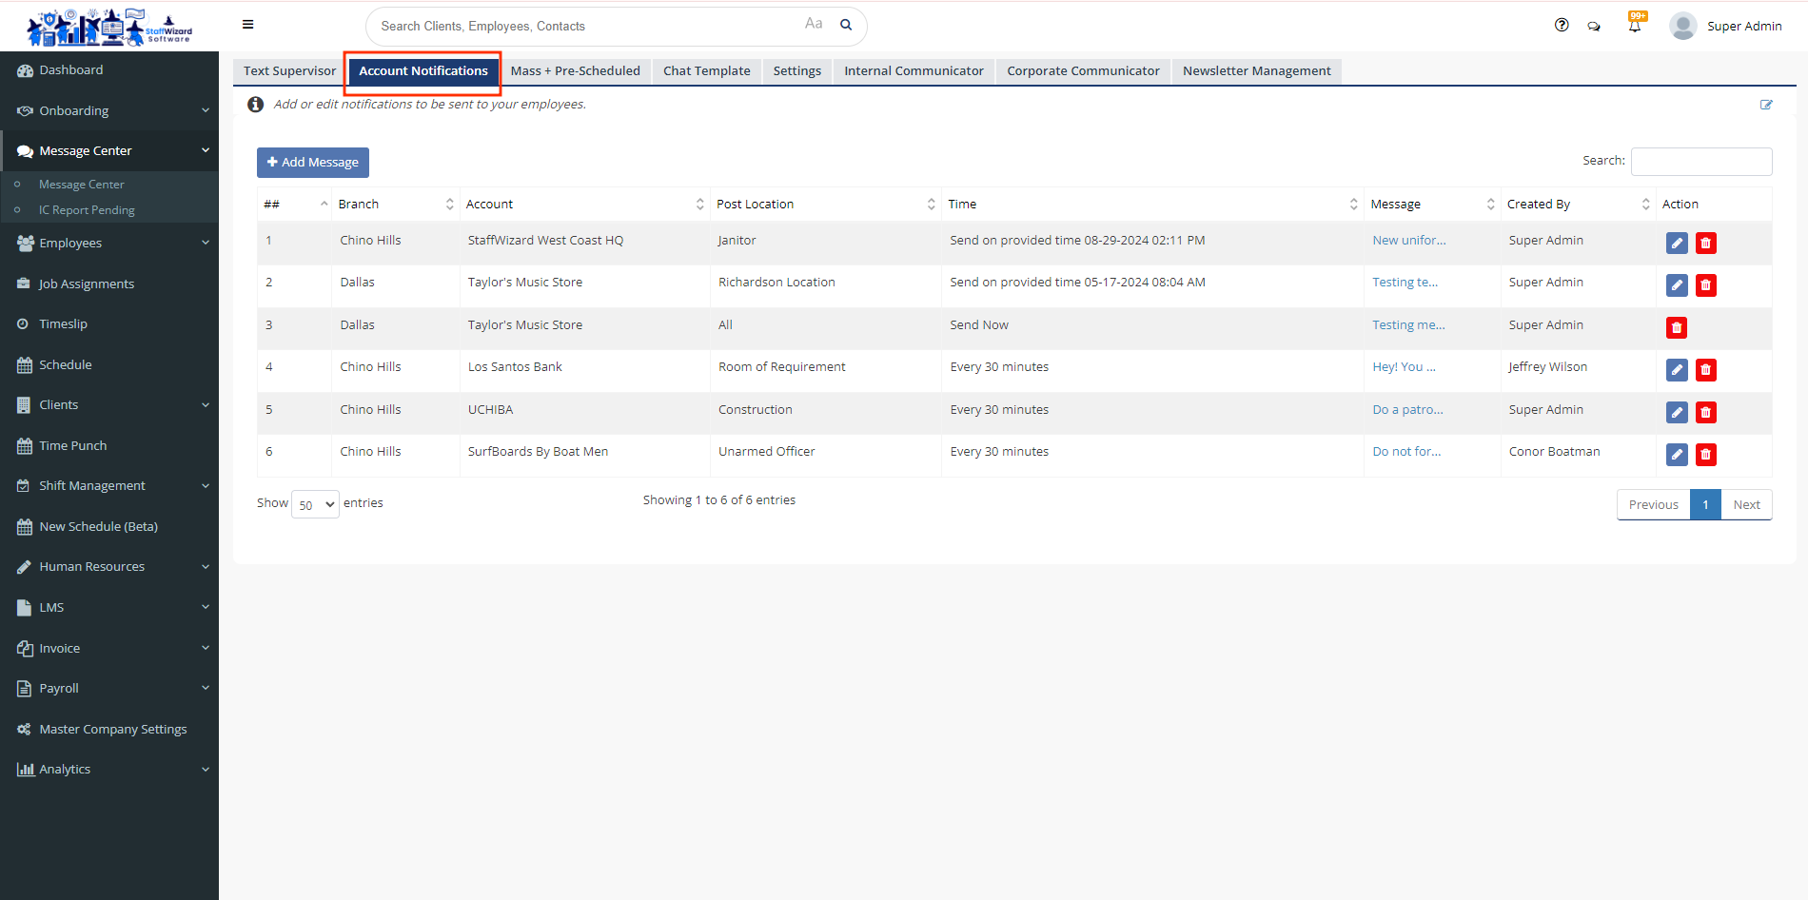Click the Add Message button

313,163
